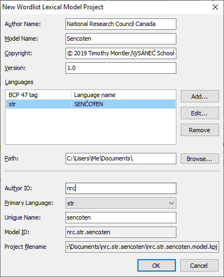Screen dimensions: 224x277
Task: Click the Model ID field
Action: (x=121, y=232)
